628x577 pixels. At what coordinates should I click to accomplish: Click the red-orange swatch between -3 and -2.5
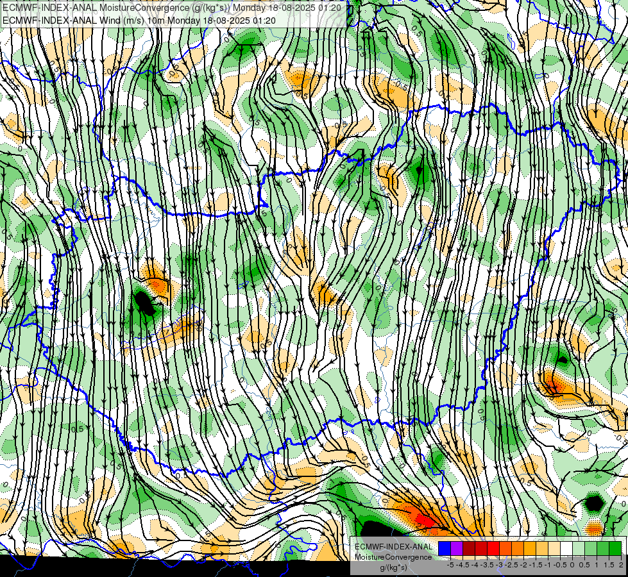(x=505, y=549)
